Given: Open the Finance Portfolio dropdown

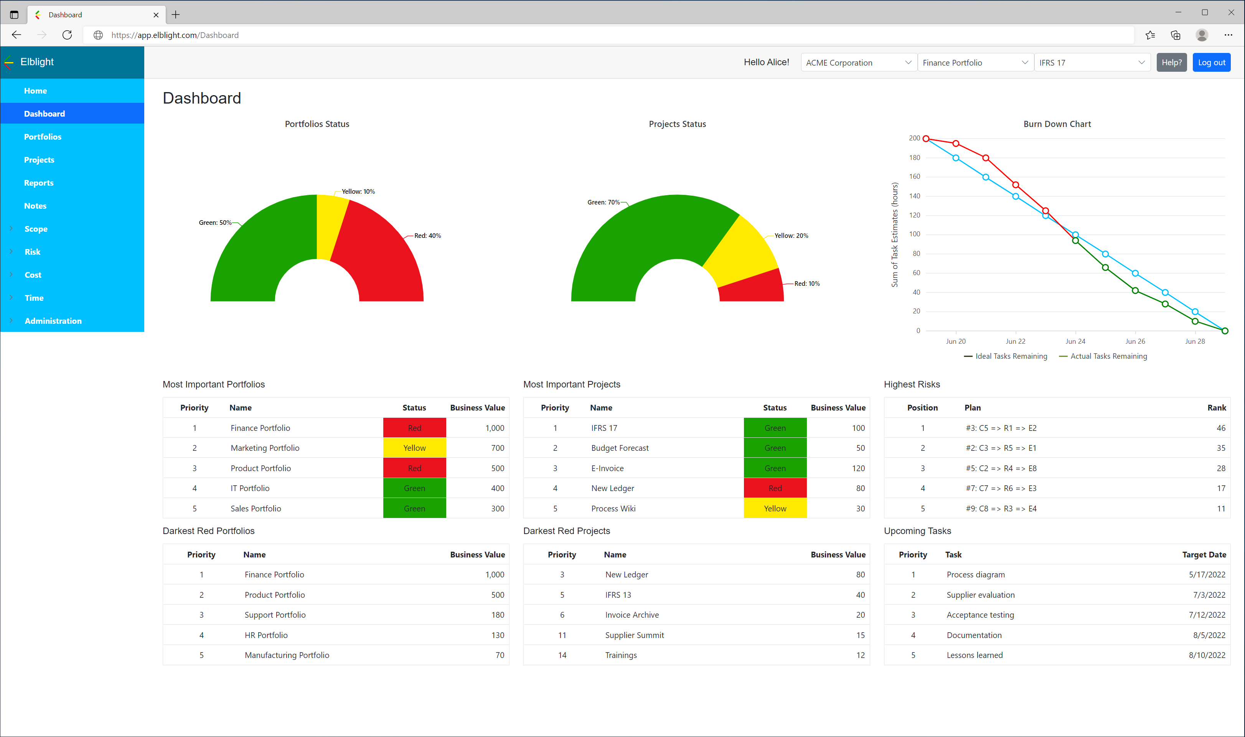Looking at the screenshot, I should tap(975, 63).
